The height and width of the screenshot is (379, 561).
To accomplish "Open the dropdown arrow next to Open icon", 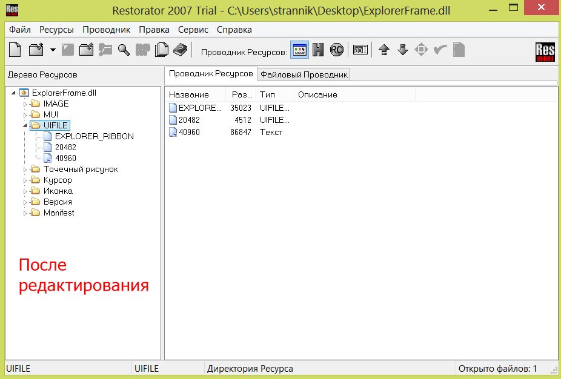I will 53,50.
